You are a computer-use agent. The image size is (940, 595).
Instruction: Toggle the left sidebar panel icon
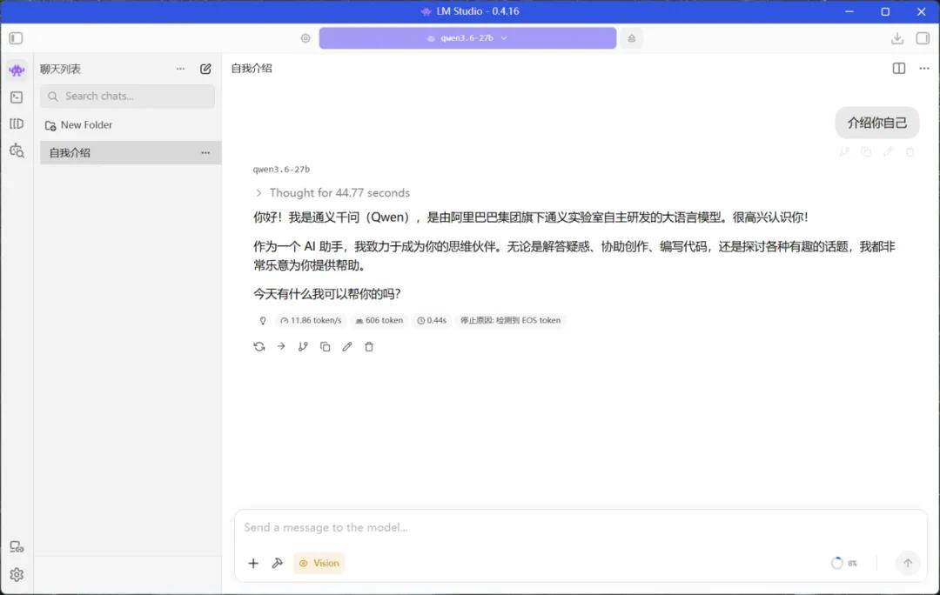[x=16, y=38]
